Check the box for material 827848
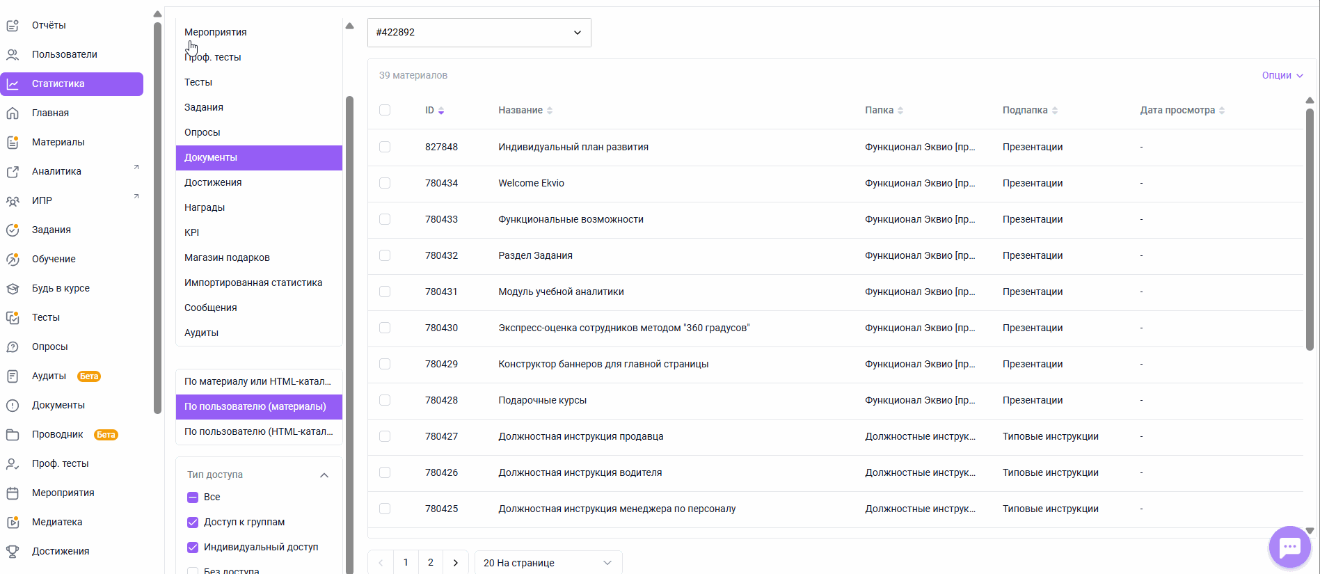1320x574 pixels. point(385,147)
